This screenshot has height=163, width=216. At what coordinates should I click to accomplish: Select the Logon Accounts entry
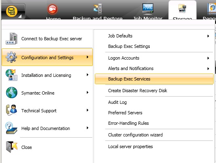coord(154,58)
